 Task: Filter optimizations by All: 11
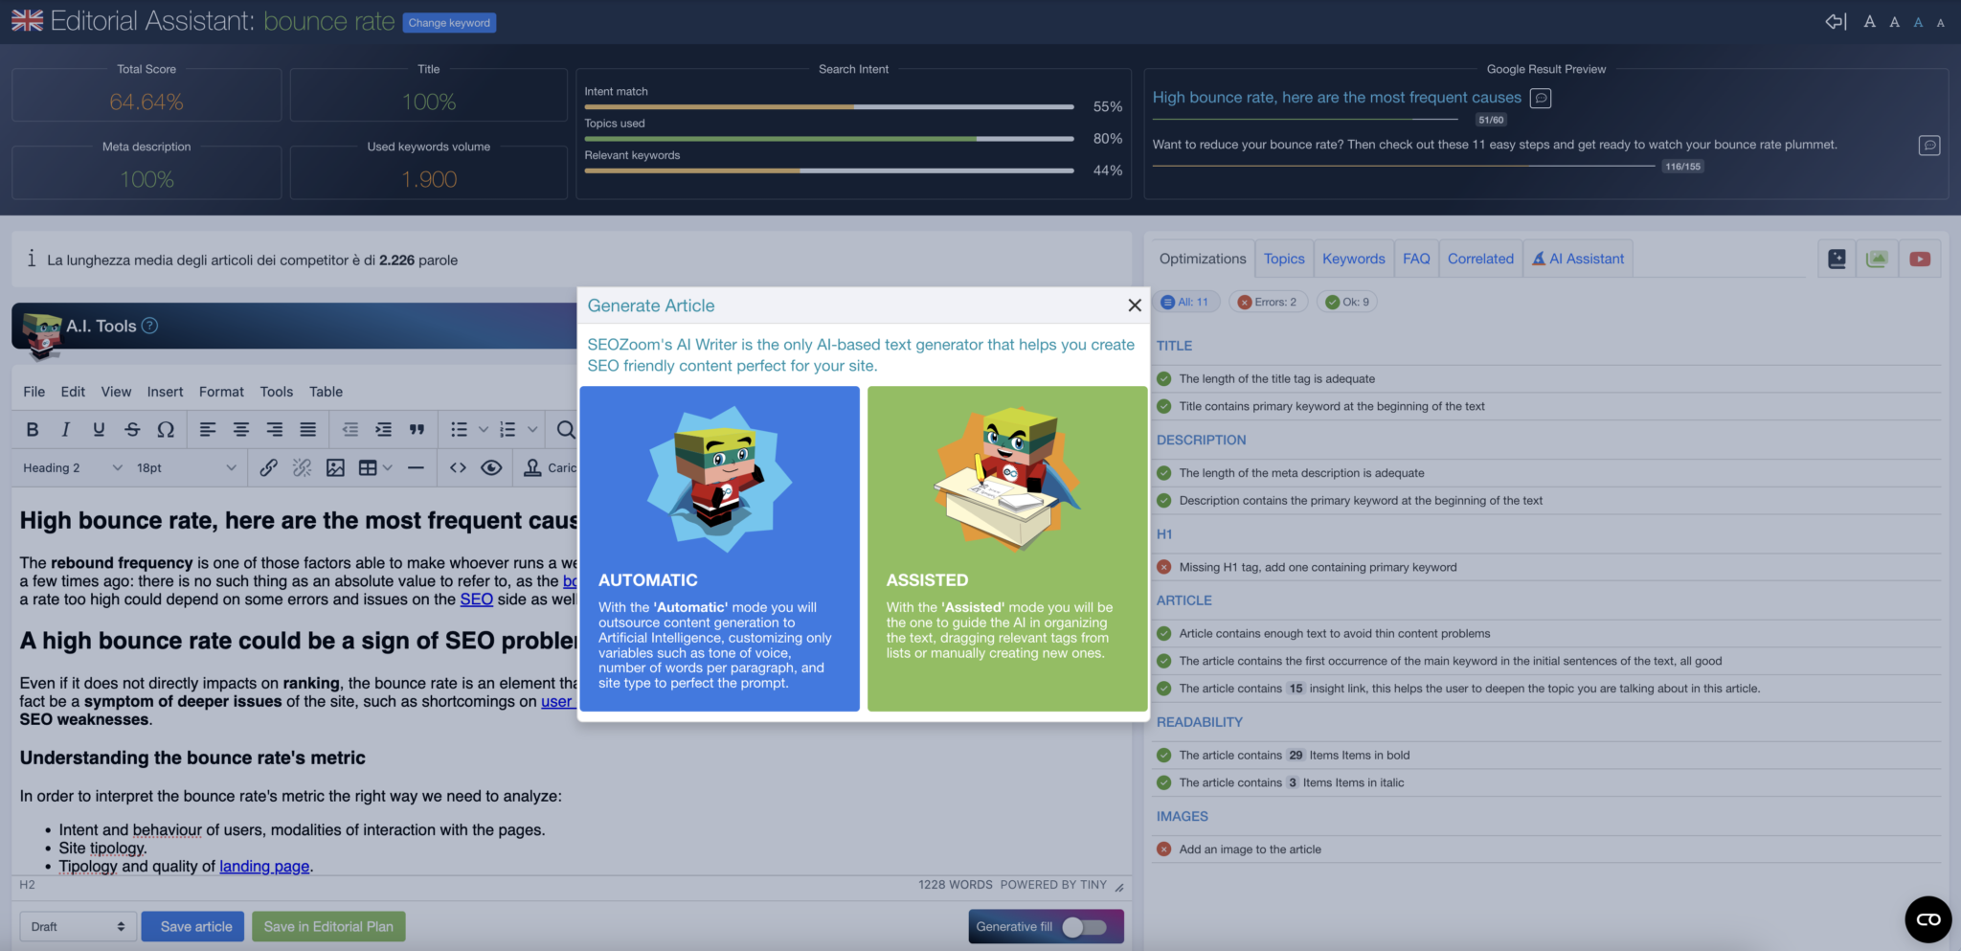(1185, 302)
